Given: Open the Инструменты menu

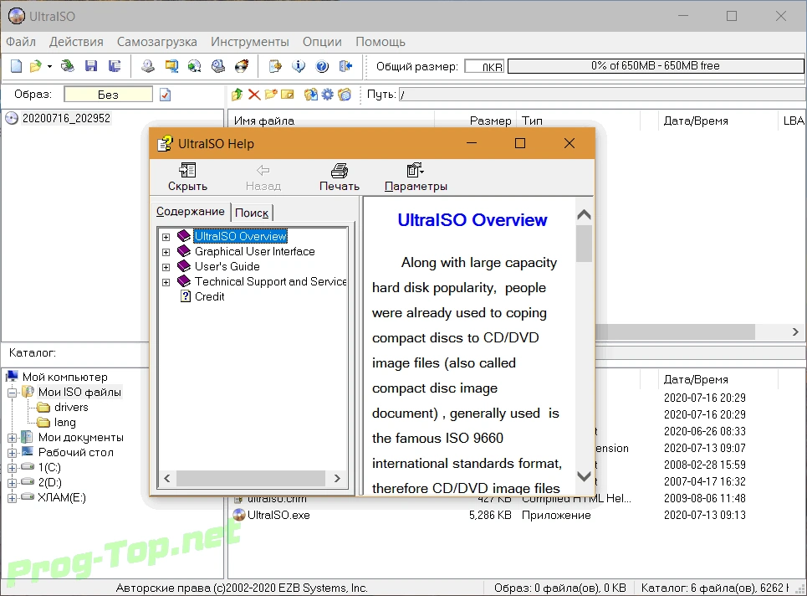Looking at the screenshot, I should tap(249, 42).
